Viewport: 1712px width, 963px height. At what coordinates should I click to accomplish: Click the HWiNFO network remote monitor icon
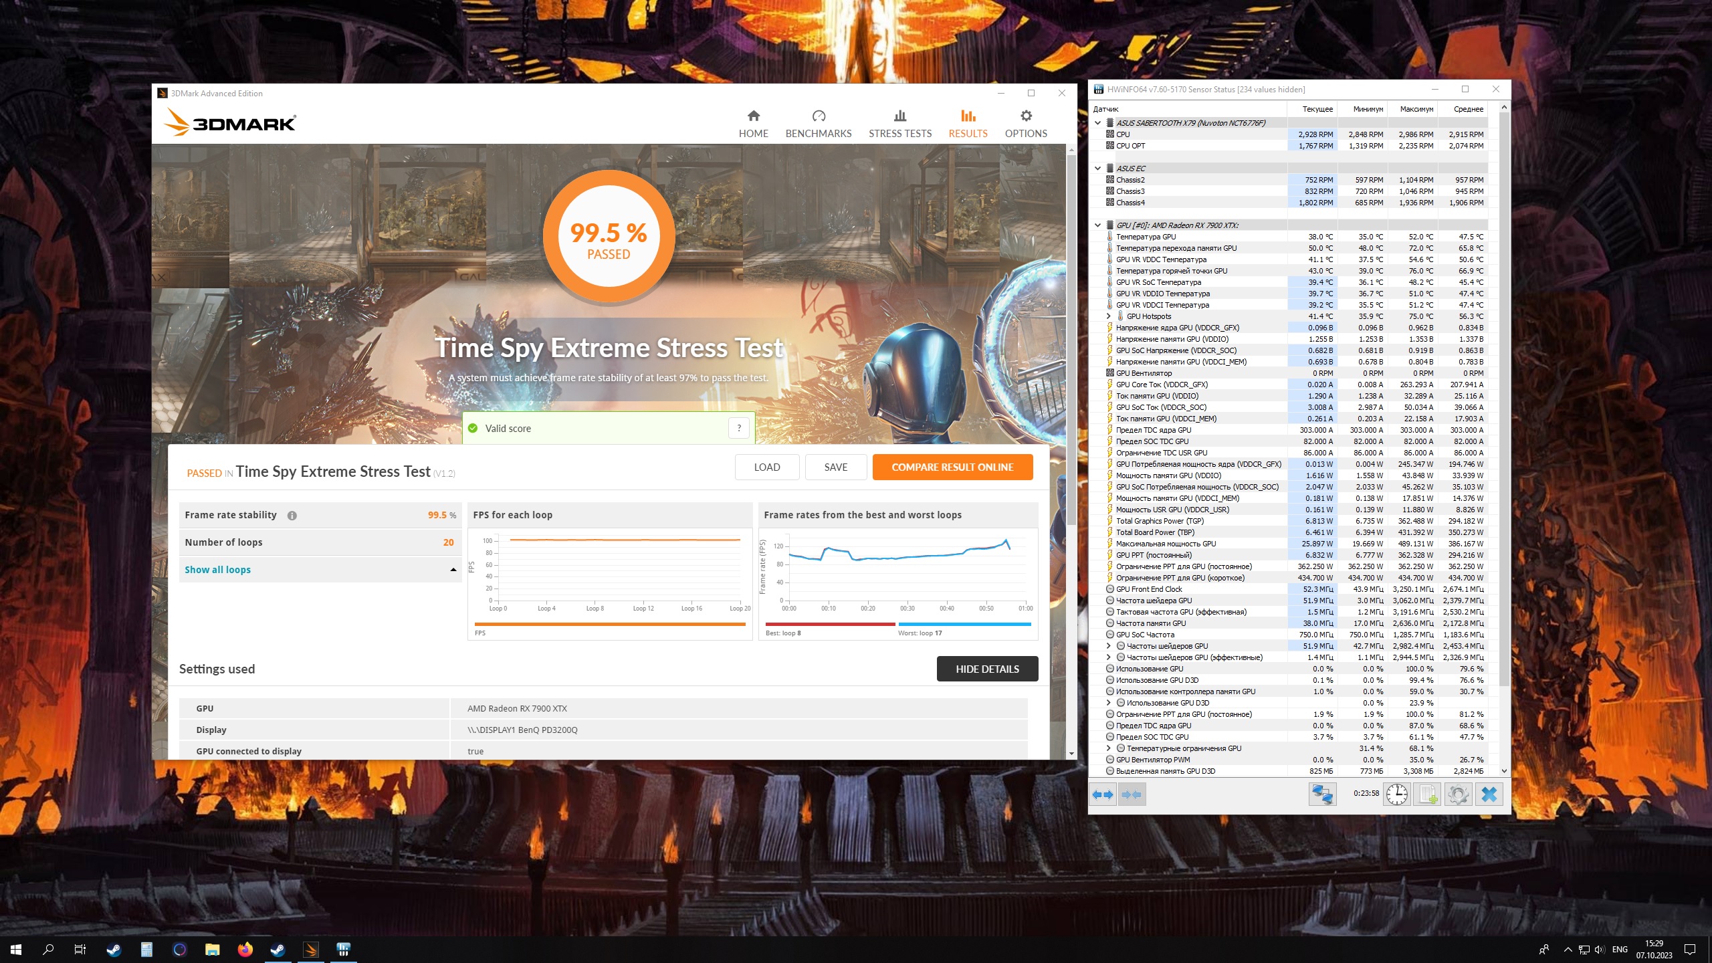[1322, 794]
